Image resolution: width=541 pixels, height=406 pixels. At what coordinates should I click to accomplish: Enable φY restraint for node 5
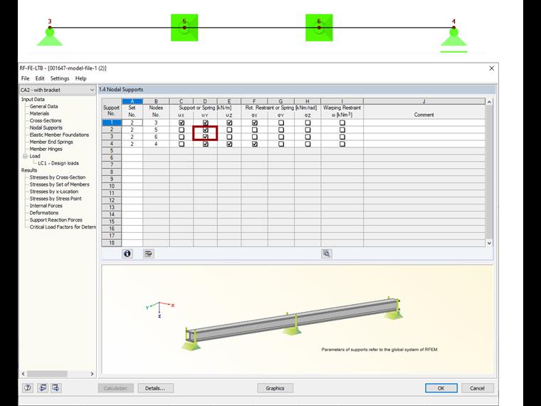[281, 130]
